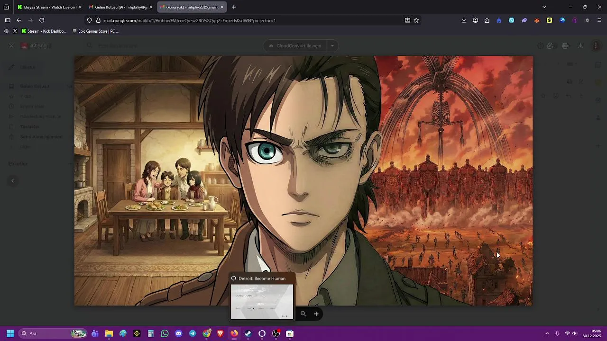Go back to previous page
Screen dimensions: 607x341
click(19, 20)
